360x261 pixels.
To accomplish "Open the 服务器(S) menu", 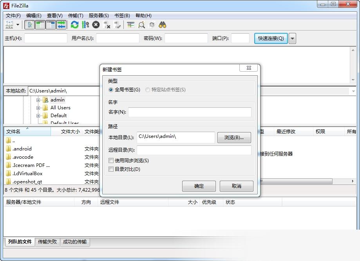I will click(99, 15).
